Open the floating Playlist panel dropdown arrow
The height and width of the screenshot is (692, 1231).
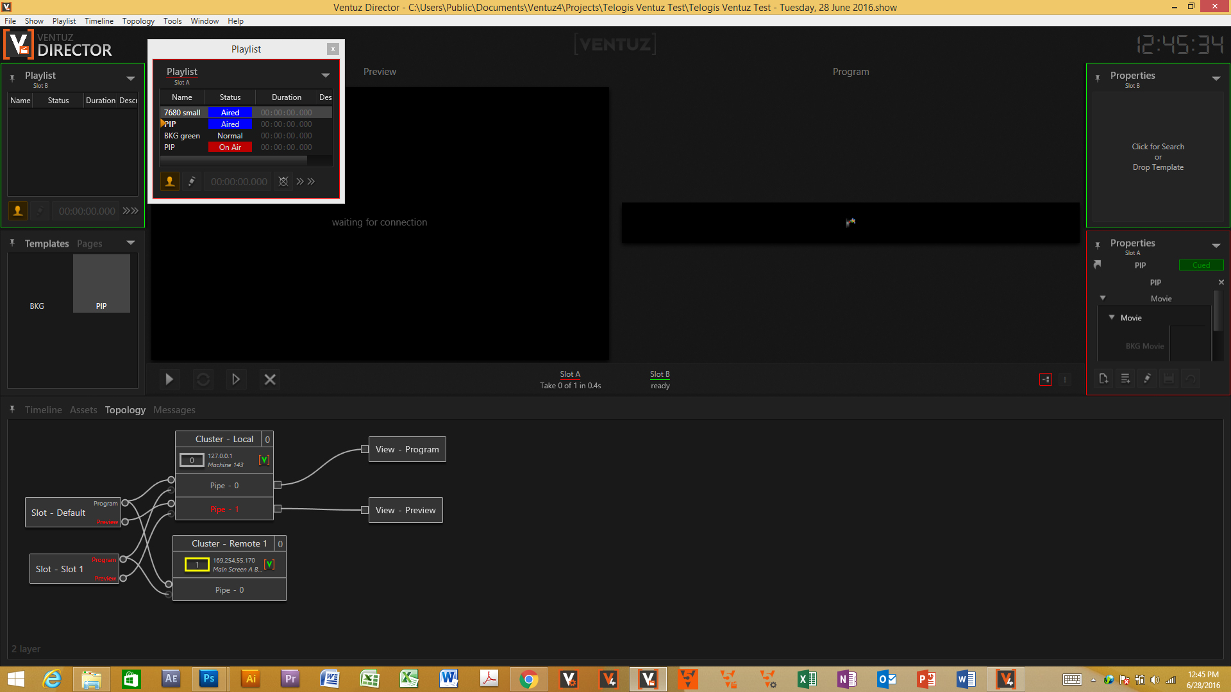(326, 75)
